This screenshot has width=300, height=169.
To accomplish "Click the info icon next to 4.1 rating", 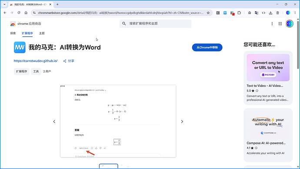I will click(256, 148).
